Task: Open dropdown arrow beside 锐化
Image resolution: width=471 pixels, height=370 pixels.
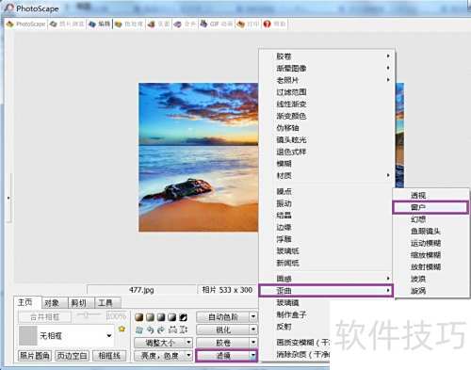Action: point(253,330)
